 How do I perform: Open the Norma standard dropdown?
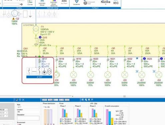click(106, 3)
